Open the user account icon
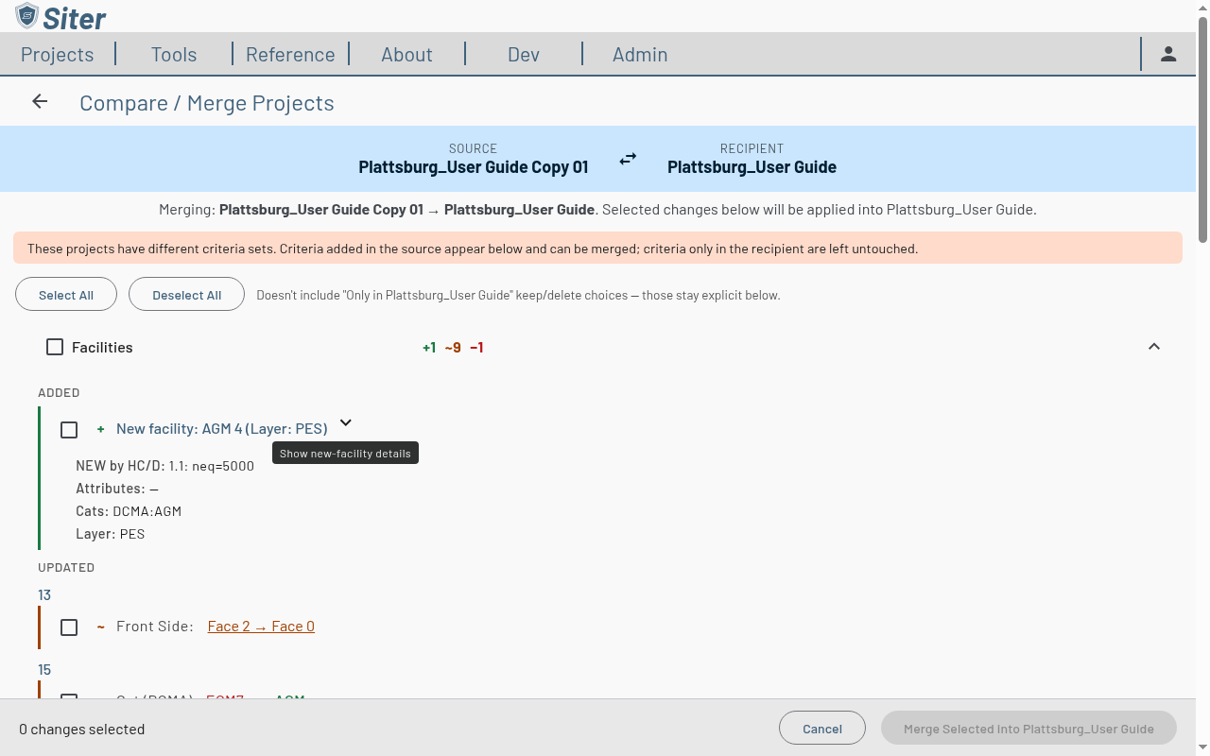This screenshot has height=756, width=1210. pos(1168,54)
